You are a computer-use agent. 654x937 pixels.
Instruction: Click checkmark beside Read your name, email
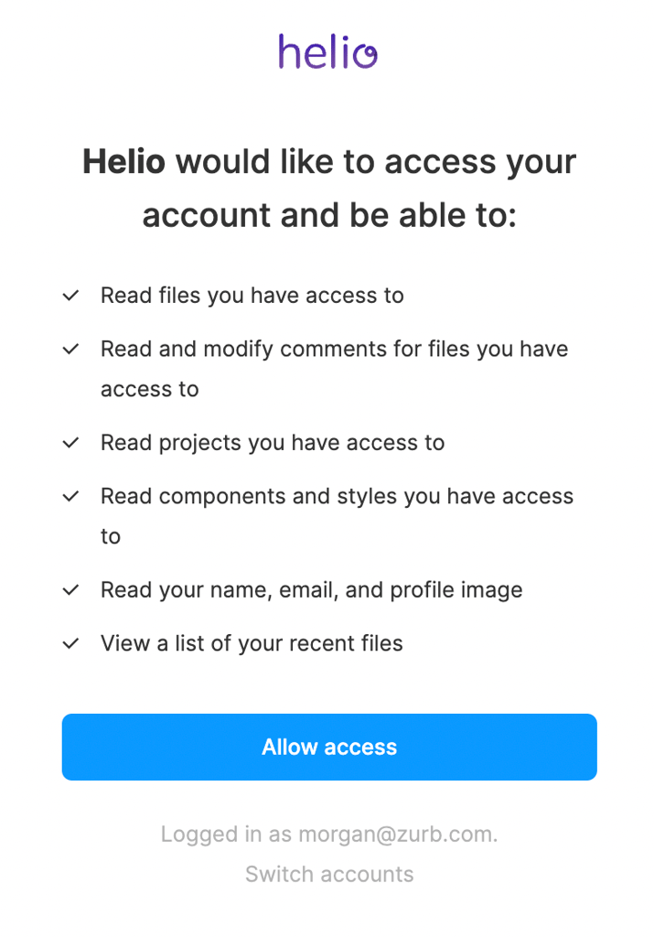[71, 590]
